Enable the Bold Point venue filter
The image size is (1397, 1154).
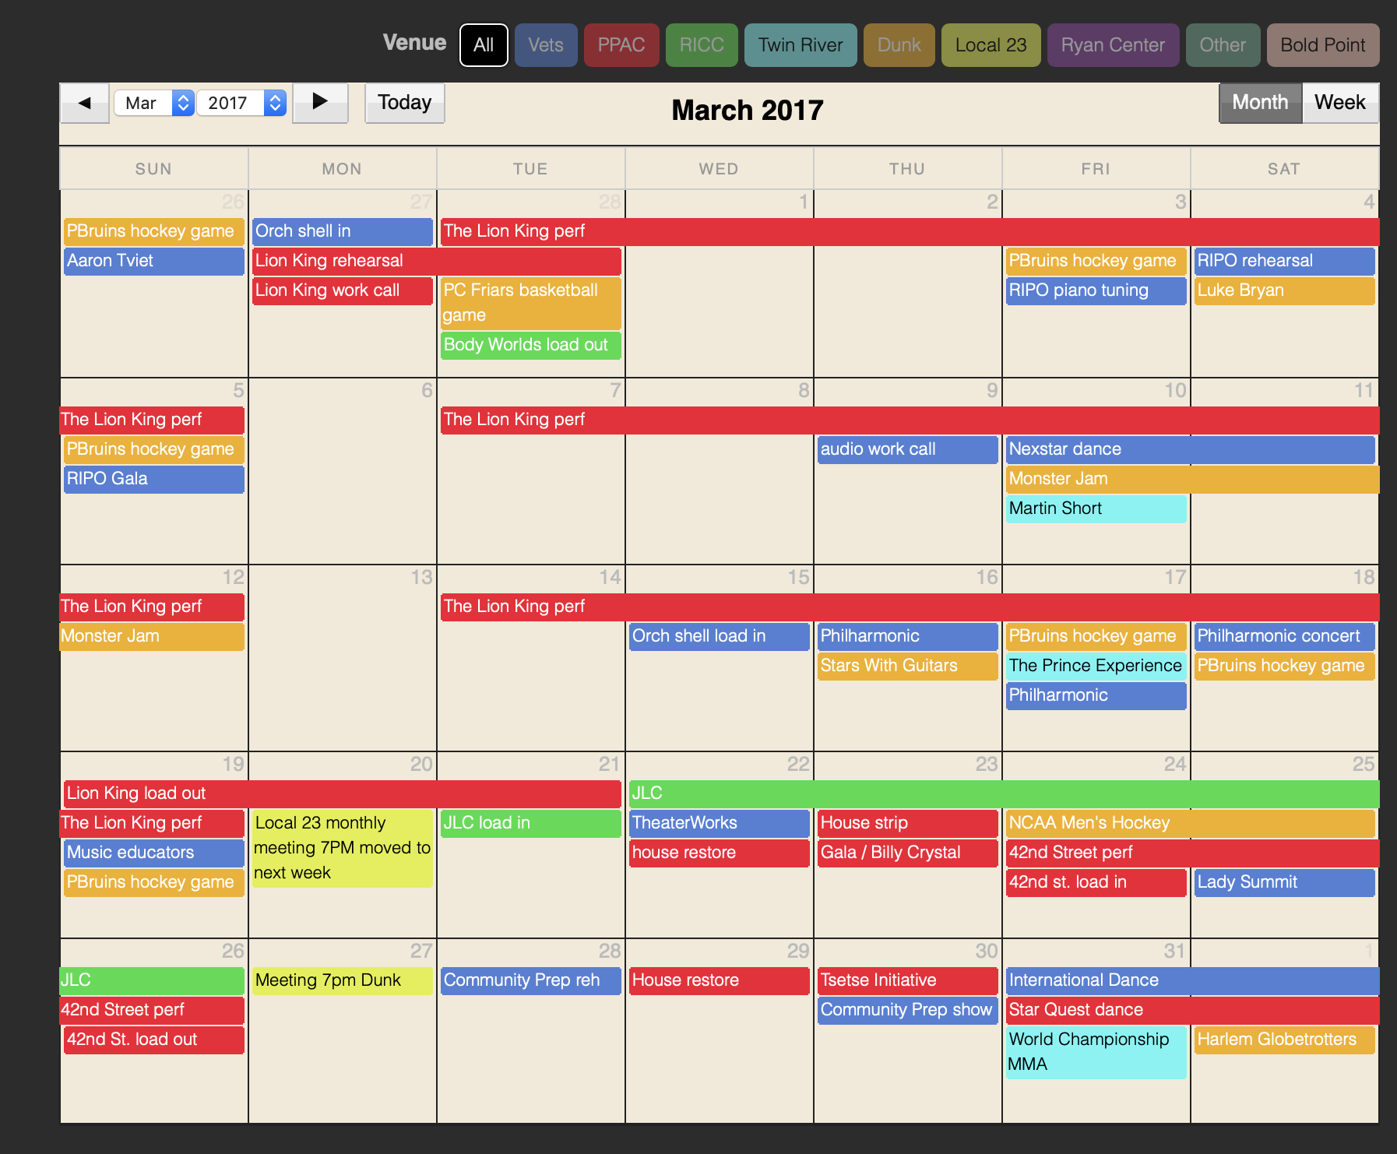click(1322, 45)
